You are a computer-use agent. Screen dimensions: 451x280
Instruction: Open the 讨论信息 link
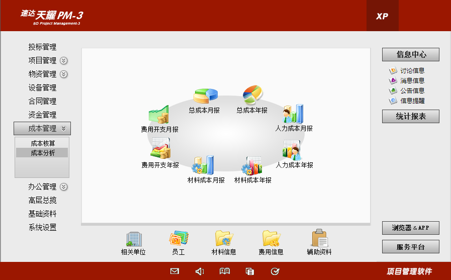pyautogui.click(x=412, y=71)
